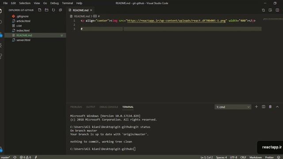This screenshot has height=159, width=283.
Task: Click Prettier in the status bar
Action: pos(269,157)
